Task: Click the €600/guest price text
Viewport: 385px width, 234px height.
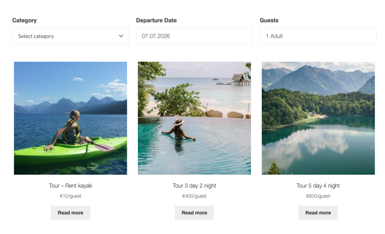Action: pyautogui.click(x=318, y=196)
